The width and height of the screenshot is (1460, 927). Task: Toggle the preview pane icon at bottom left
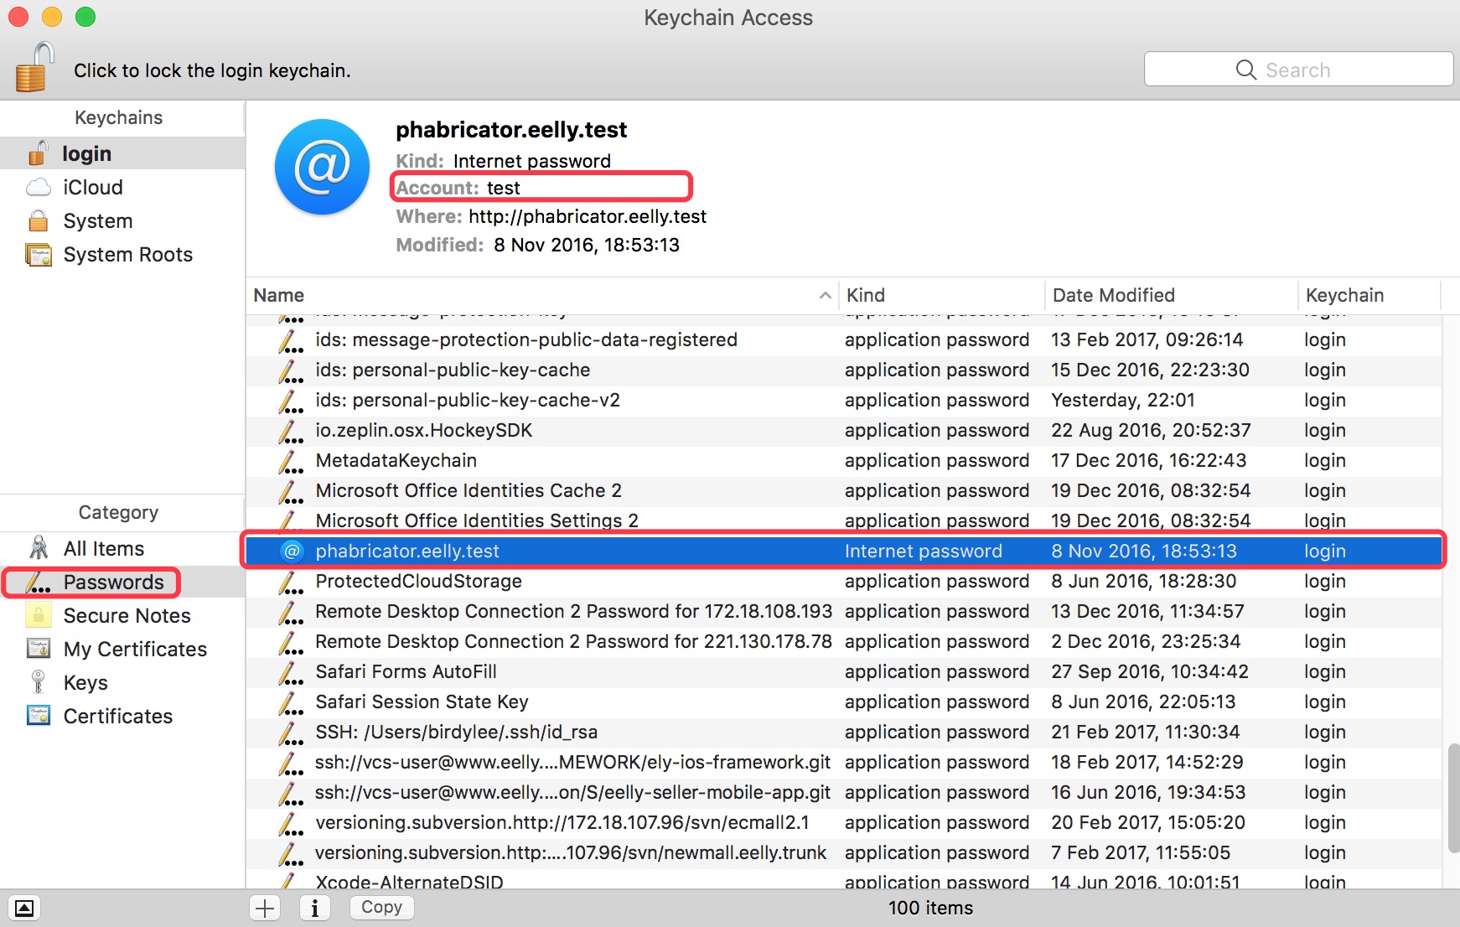point(24,908)
